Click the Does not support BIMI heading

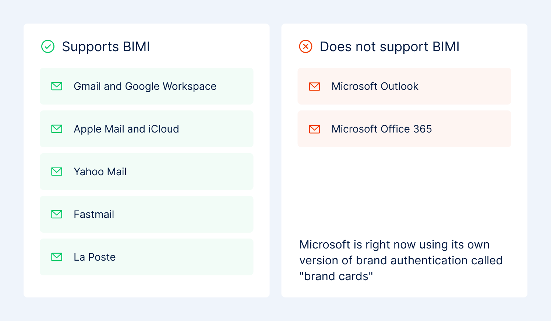click(x=389, y=47)
